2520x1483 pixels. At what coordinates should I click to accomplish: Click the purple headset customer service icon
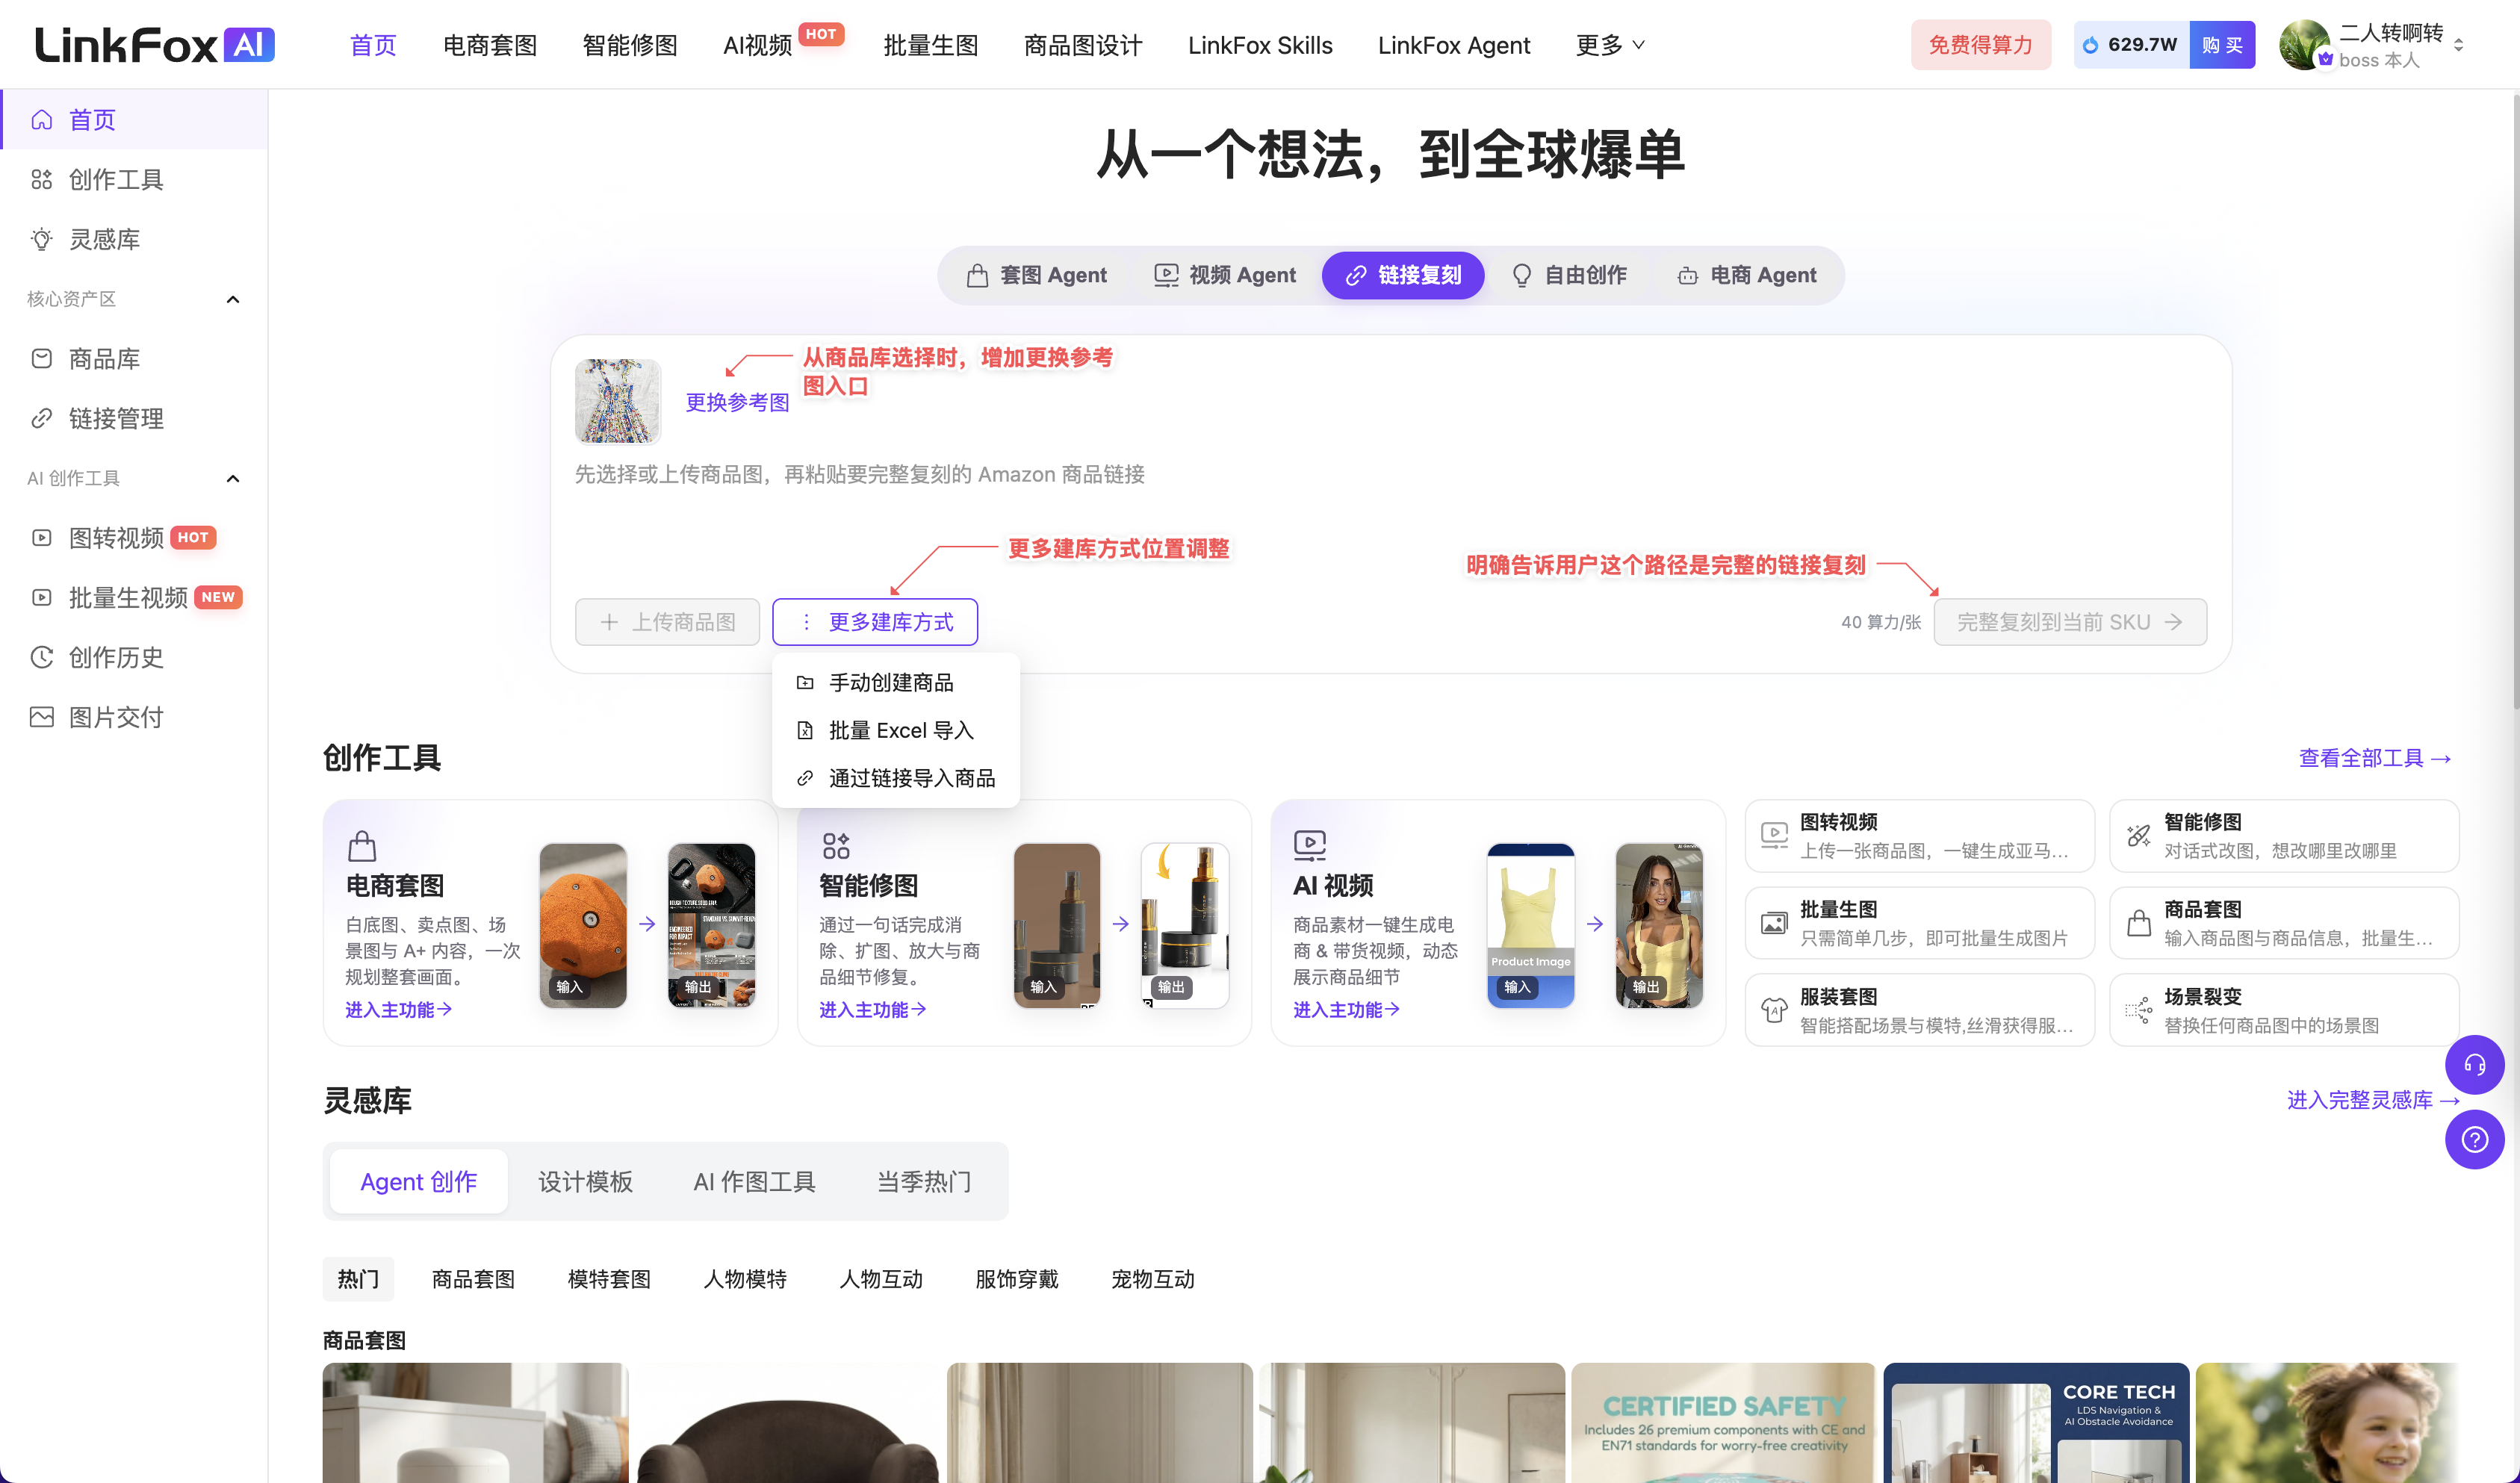pyautogui.click(x=2474, y=1064)
